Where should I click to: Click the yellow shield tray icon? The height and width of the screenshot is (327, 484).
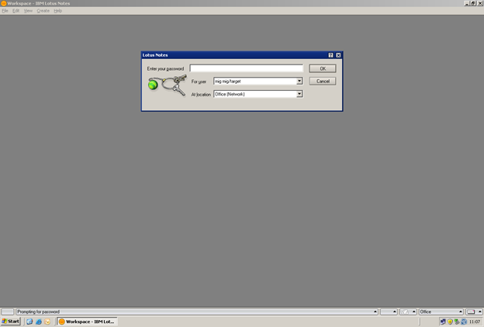[x=450, y=322]
